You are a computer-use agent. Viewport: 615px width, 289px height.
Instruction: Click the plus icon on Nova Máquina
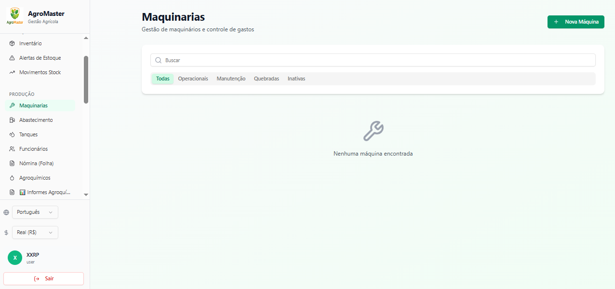(x=556, y=22)
